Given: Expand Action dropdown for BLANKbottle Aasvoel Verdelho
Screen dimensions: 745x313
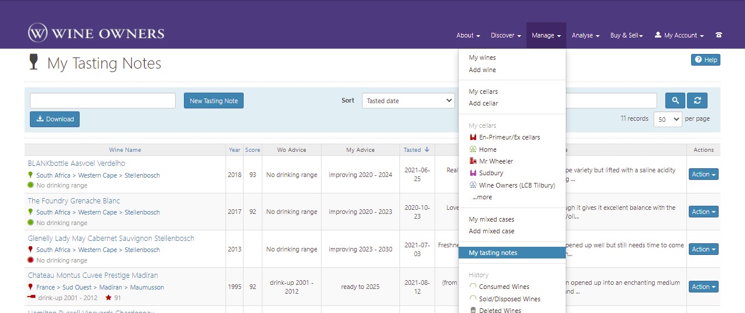Looking at the screenshot, I should pos(703,174).
